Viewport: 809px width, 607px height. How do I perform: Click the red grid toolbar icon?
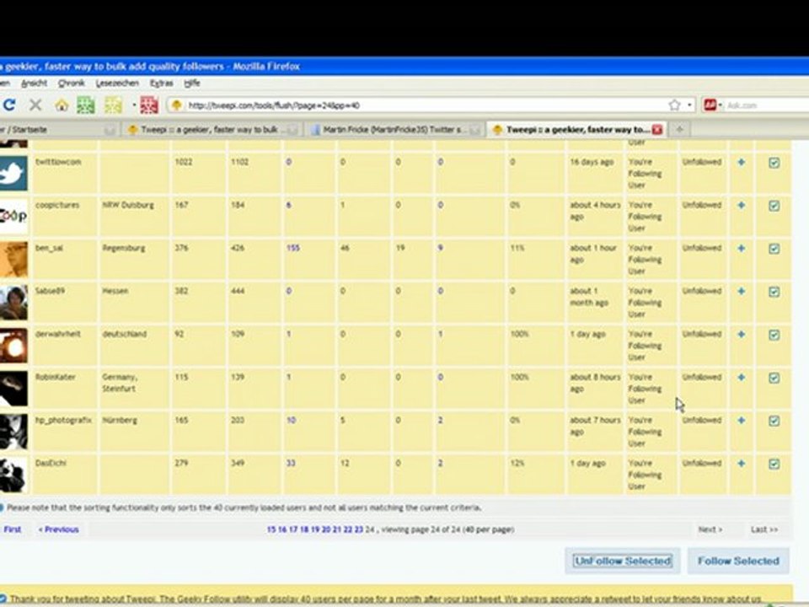(x=149, y=105)
